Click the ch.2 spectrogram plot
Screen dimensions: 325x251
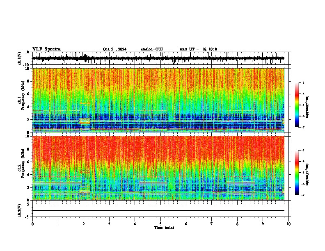[x=158, y=168]
